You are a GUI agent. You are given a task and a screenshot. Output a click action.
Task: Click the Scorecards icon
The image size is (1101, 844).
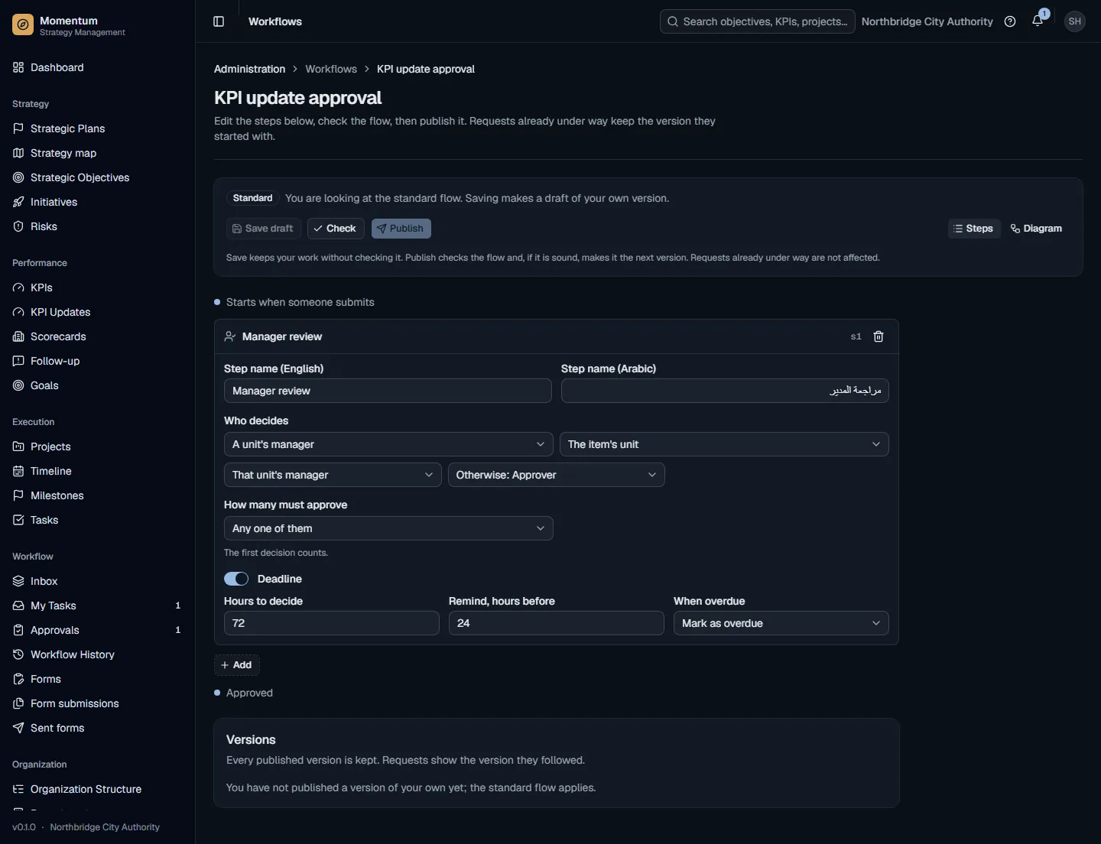coord(18,336)
